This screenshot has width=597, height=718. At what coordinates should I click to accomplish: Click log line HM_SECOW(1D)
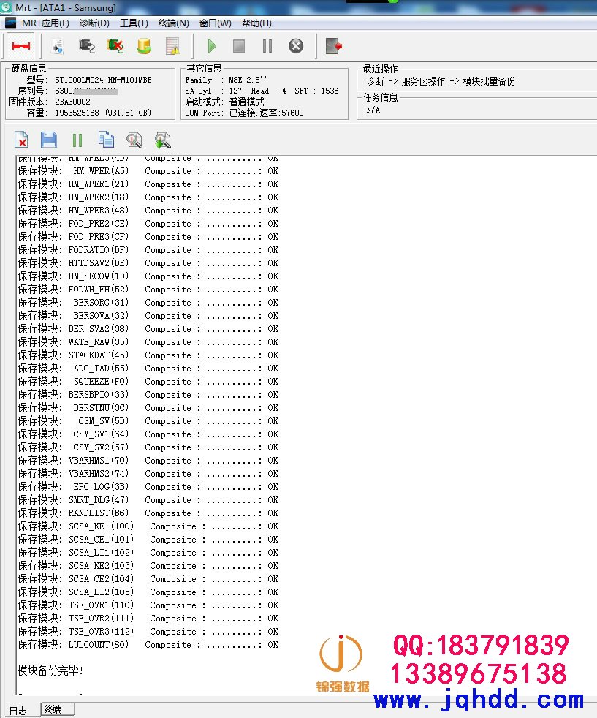pyautogui.click(x=148, y=276)
